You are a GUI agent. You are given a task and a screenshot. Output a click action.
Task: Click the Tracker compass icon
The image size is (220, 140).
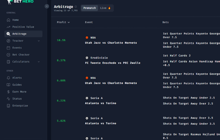(8, 41)
